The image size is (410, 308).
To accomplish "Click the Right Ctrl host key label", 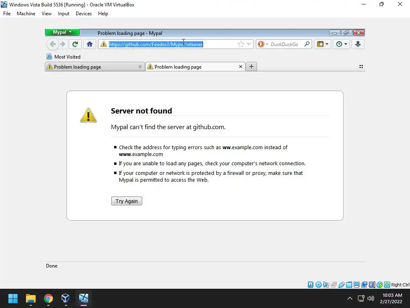I will click(400, 285).
